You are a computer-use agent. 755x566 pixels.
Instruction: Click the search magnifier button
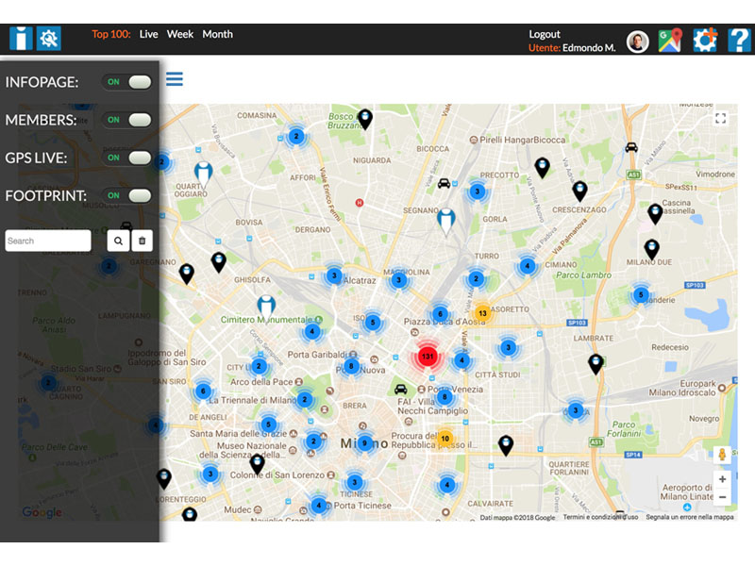tap(118, 241)
